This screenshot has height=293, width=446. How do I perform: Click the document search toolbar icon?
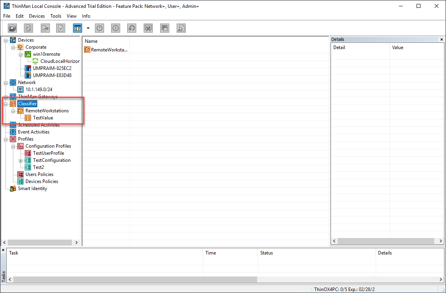[181, 28]
